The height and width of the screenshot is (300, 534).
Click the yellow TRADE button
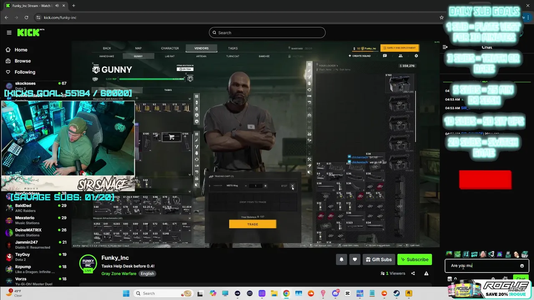point(252,224)
